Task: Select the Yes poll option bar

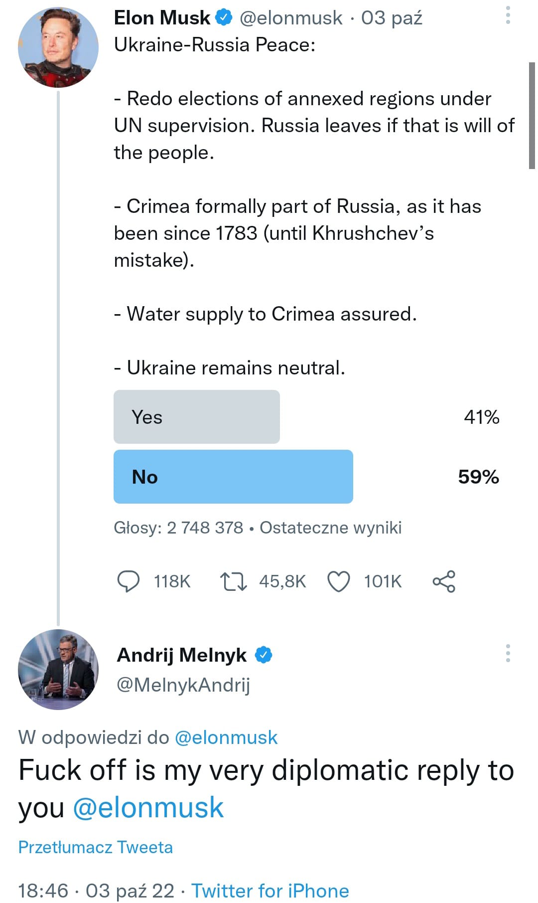Action: (x=196, y=417)
